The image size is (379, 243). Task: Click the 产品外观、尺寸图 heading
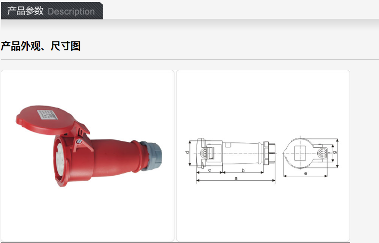(x=40, y=46)
